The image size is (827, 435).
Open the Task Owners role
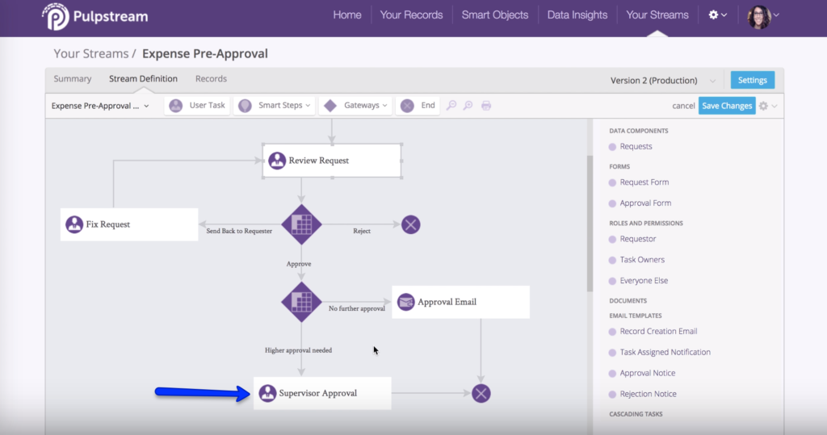click(x=642, y=260)
